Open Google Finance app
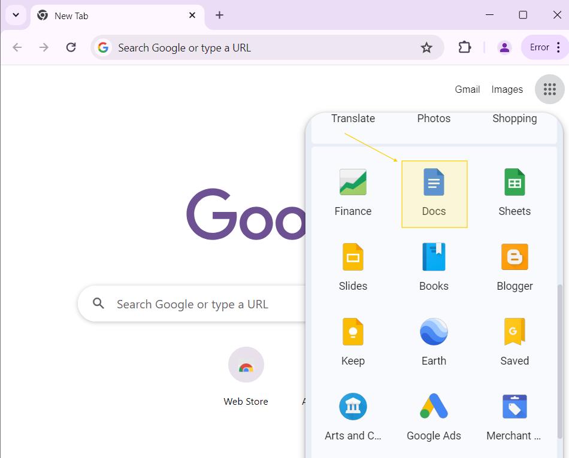The height and width of the screenshot is (458, 569). pyautogui.click(x=353, y=193)
